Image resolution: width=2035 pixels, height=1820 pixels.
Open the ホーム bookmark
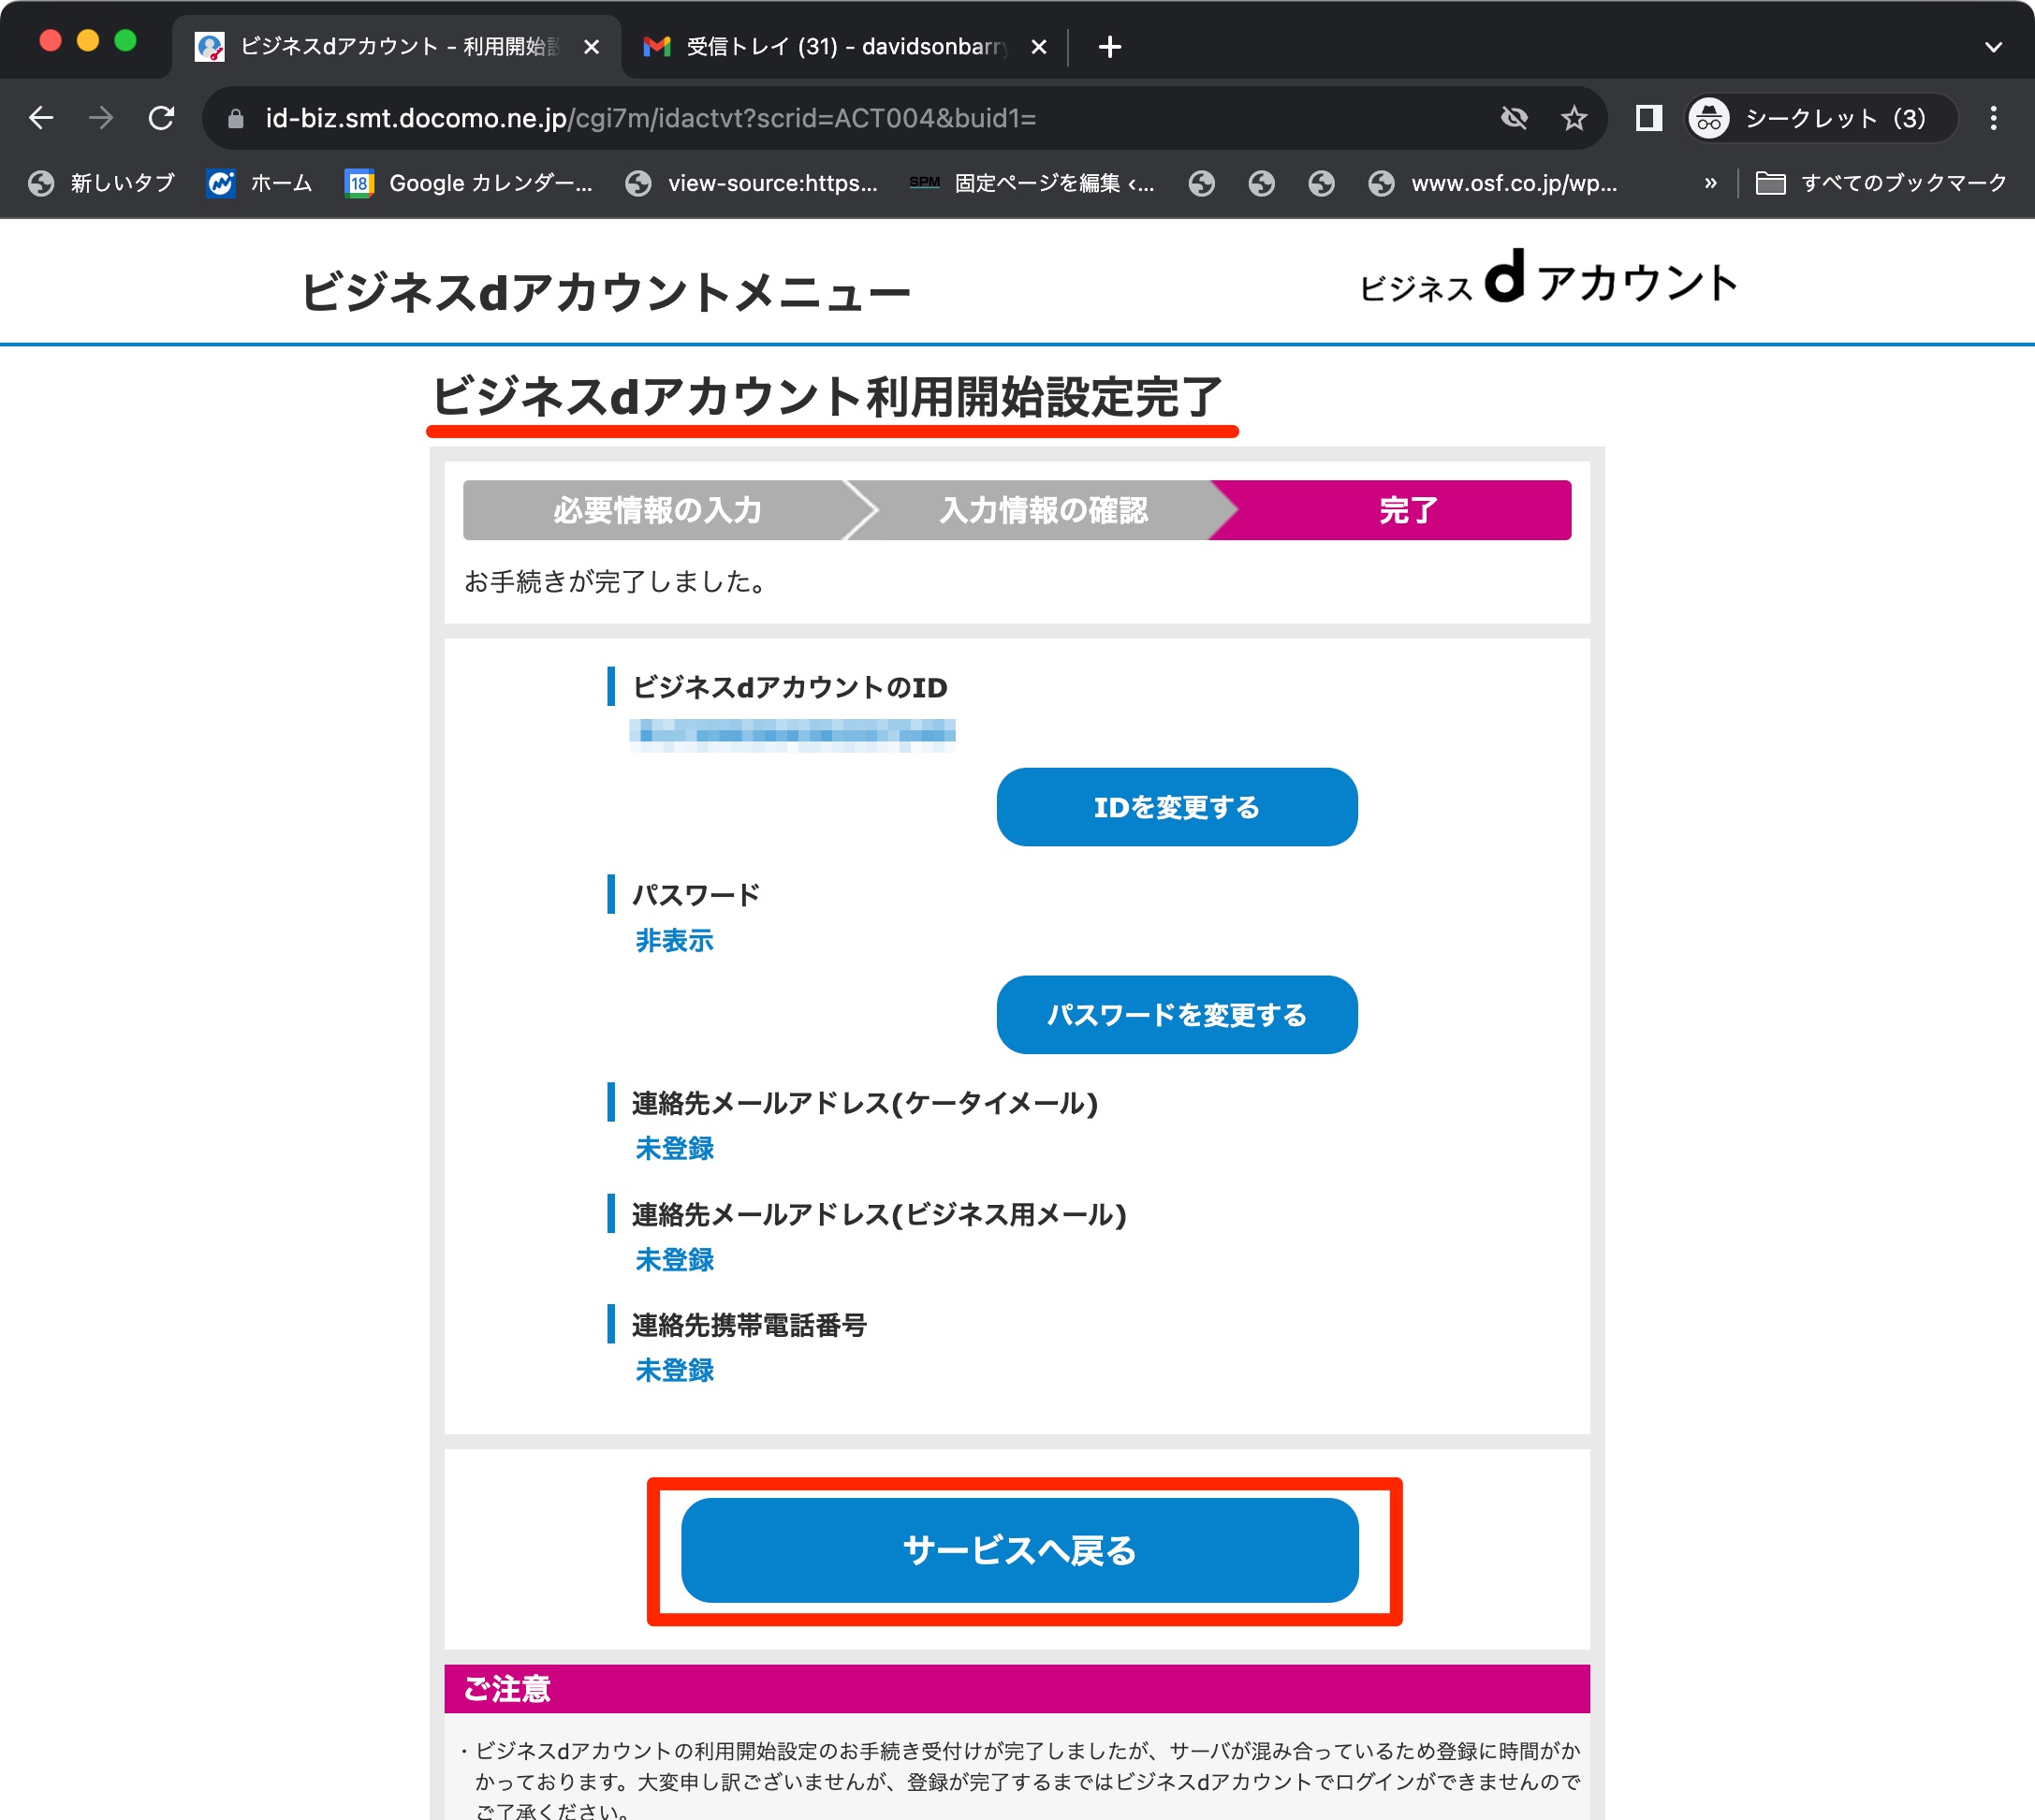(x=259, y=183)
